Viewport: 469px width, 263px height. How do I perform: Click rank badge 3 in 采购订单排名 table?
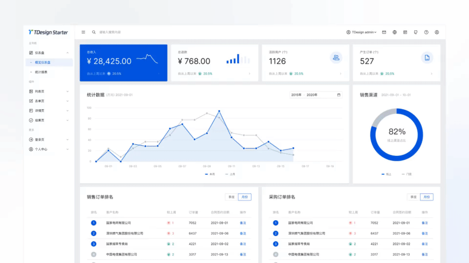click(x=276, y=244)
